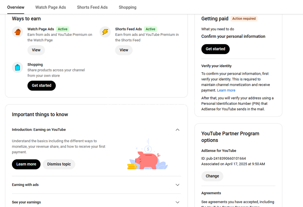
Task: Collapse Introduction: Earning on YouTube section
Action: point(177,130)
